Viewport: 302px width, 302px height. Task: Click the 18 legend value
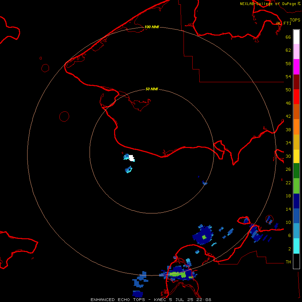click(x=288, y=196)
